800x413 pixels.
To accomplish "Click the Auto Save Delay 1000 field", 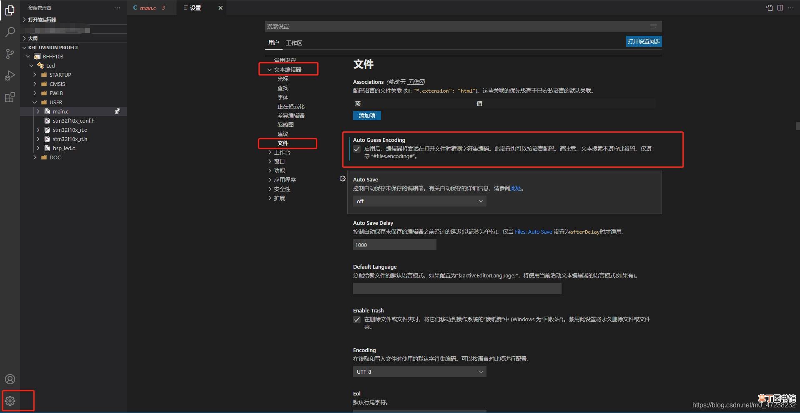I will [394, 245].
